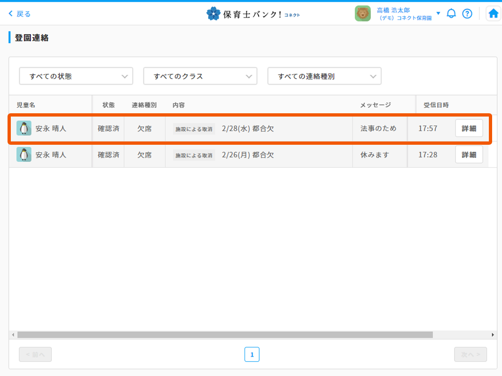Click the horizontal scrollbar left arrow

click(x=13, y=335)
